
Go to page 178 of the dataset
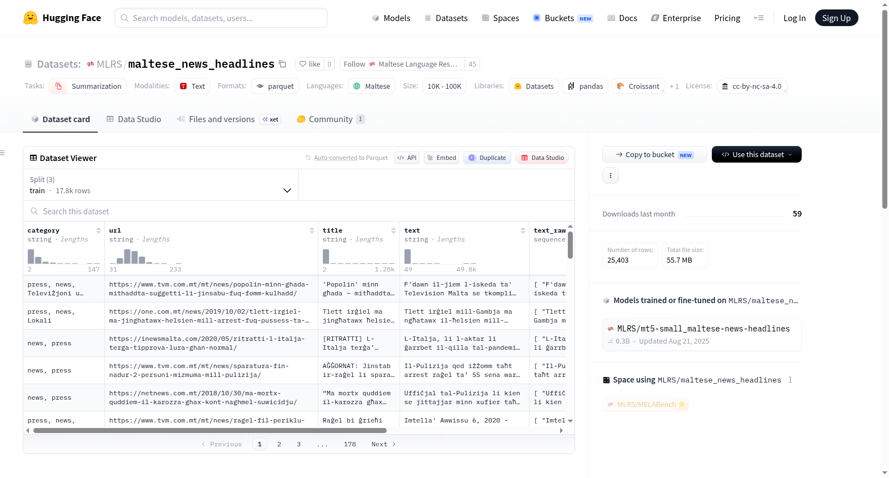pos(349,444)
